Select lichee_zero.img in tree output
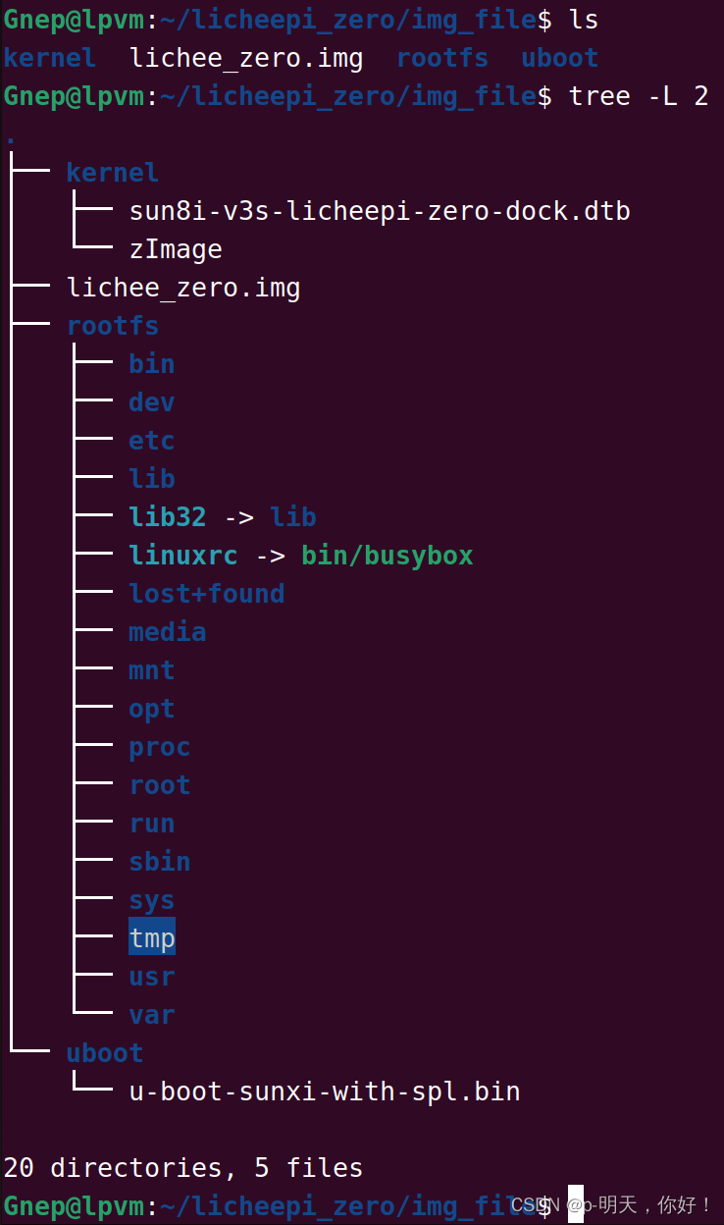 [x=182, y=288]
